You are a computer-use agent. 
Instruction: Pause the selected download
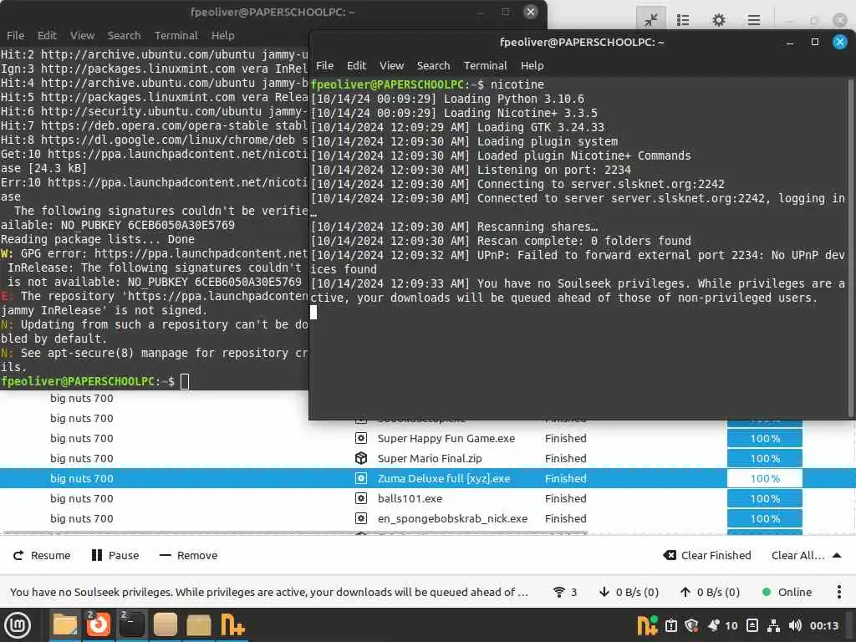pyautogui.click(x=115, y=555)
